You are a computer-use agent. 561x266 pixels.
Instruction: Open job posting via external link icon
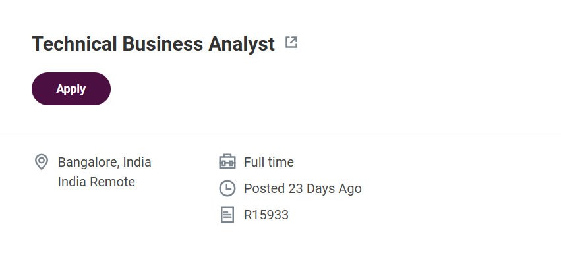[x=291, y=43]
